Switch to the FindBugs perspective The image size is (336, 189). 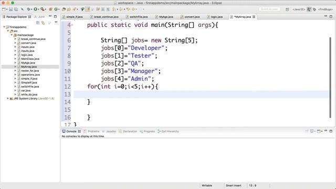(x=325, y=9)
